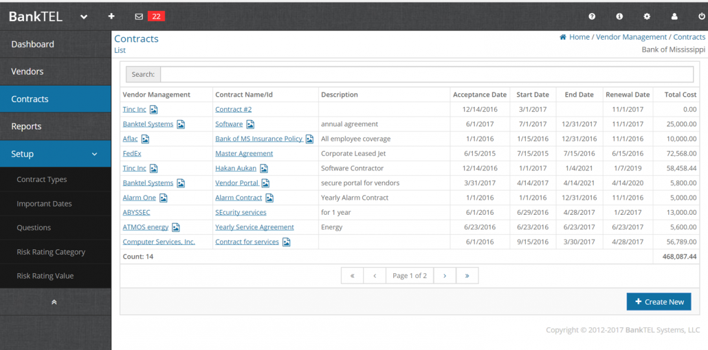Click the user profile icon

(674, 16)
